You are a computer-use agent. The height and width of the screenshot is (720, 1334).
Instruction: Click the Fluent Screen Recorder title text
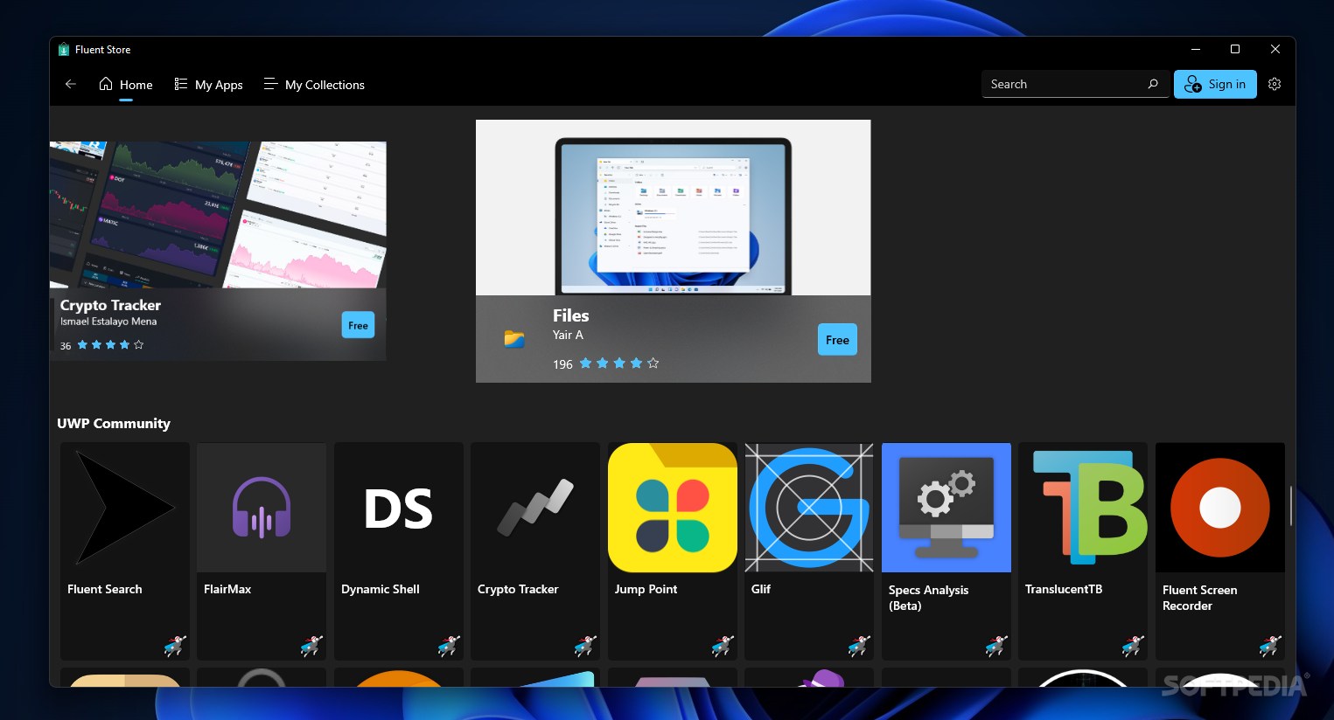click(1199, 598)
